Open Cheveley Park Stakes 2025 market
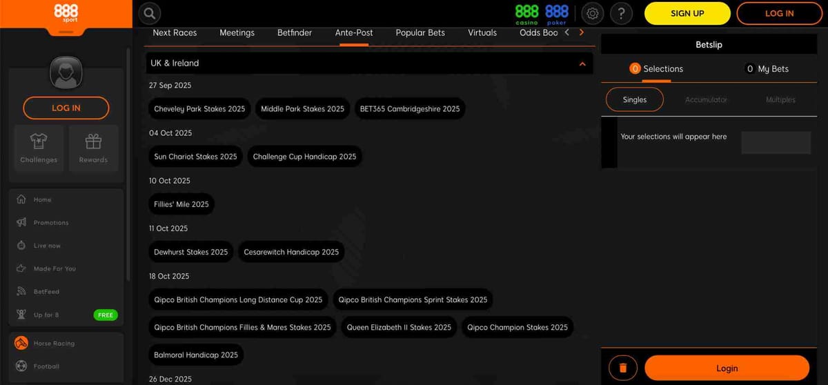Screen dimensions: 828x385 point(199,109)
